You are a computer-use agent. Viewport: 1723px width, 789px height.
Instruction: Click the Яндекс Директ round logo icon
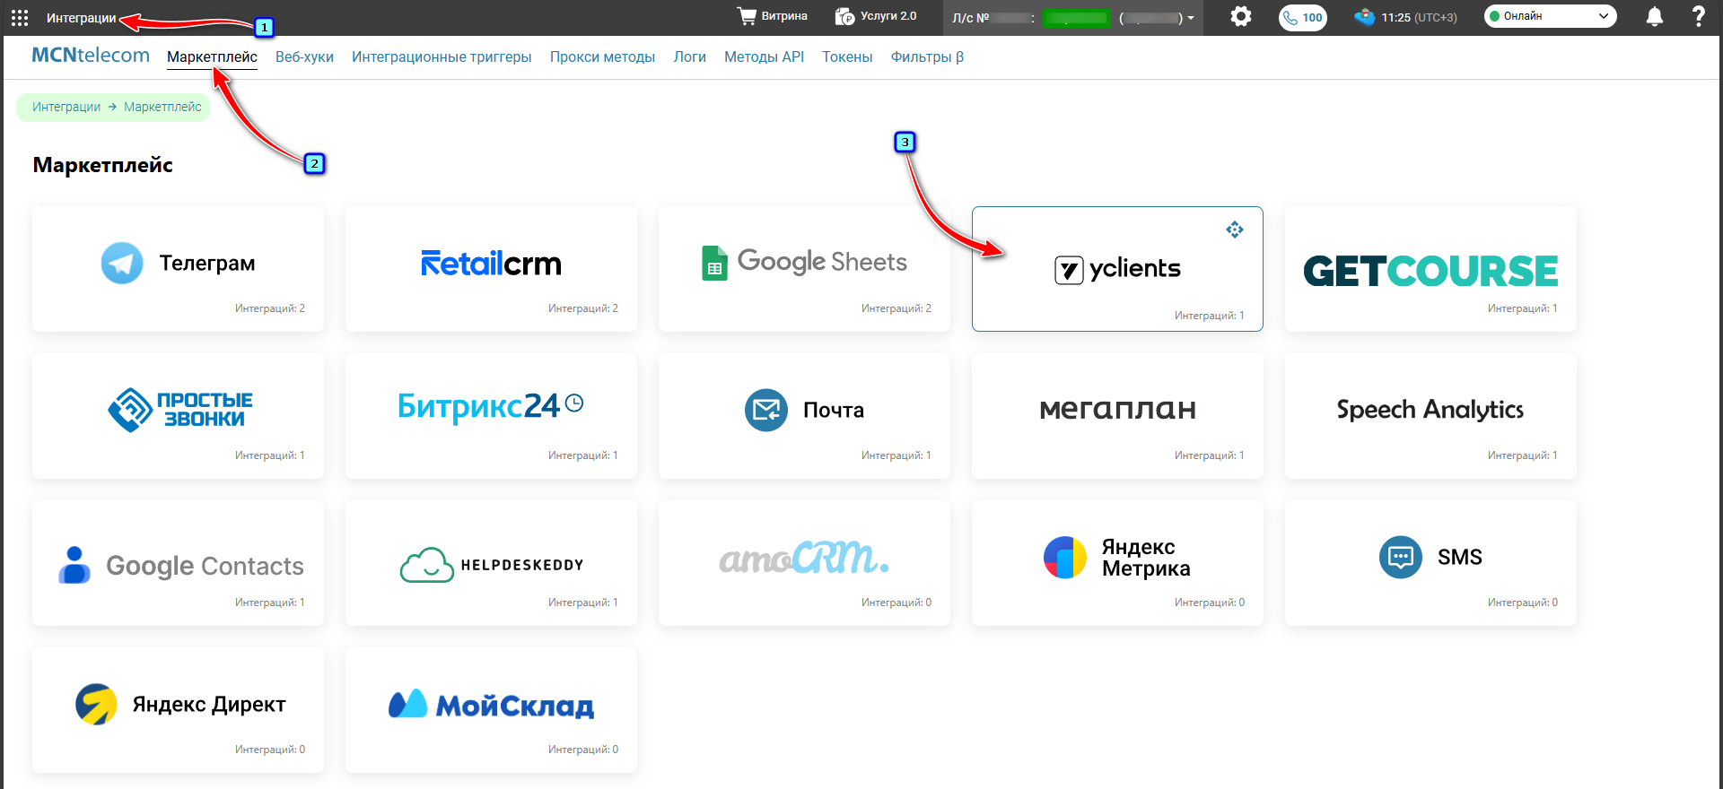pos(96,704)
